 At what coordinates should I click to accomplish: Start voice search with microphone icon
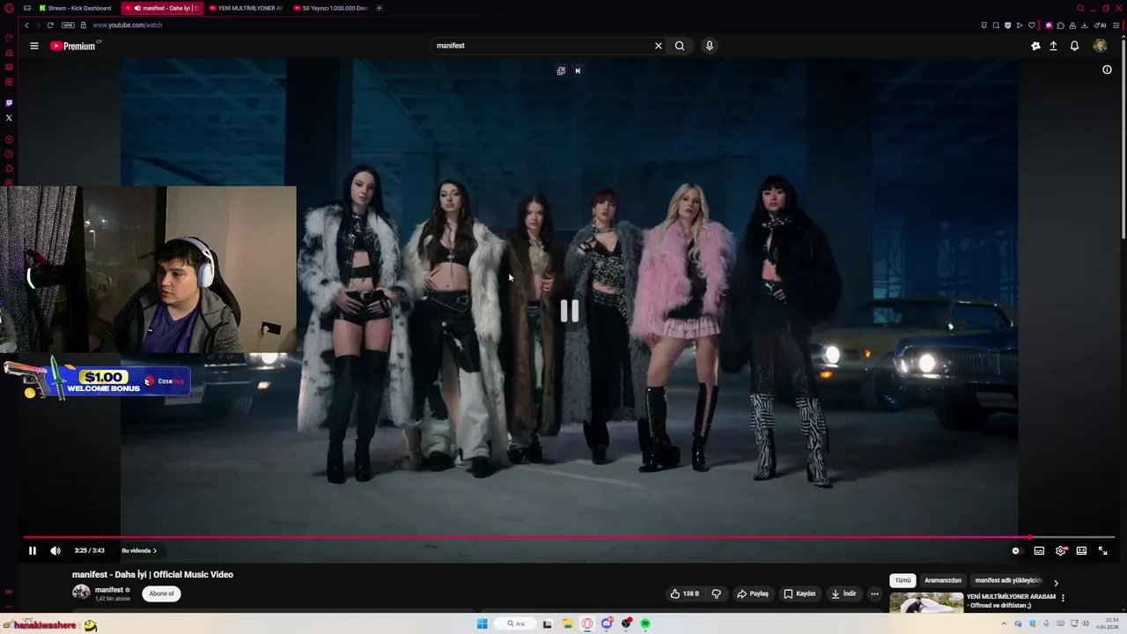[709, 46]
